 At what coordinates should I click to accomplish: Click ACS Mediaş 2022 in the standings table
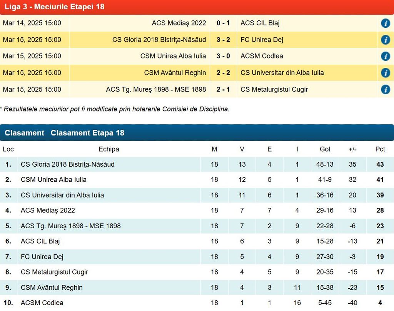[48, 211]
